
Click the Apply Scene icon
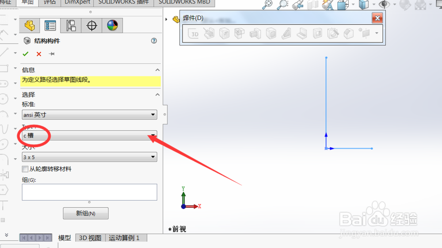pyautogui.click(x=420, y=4)
